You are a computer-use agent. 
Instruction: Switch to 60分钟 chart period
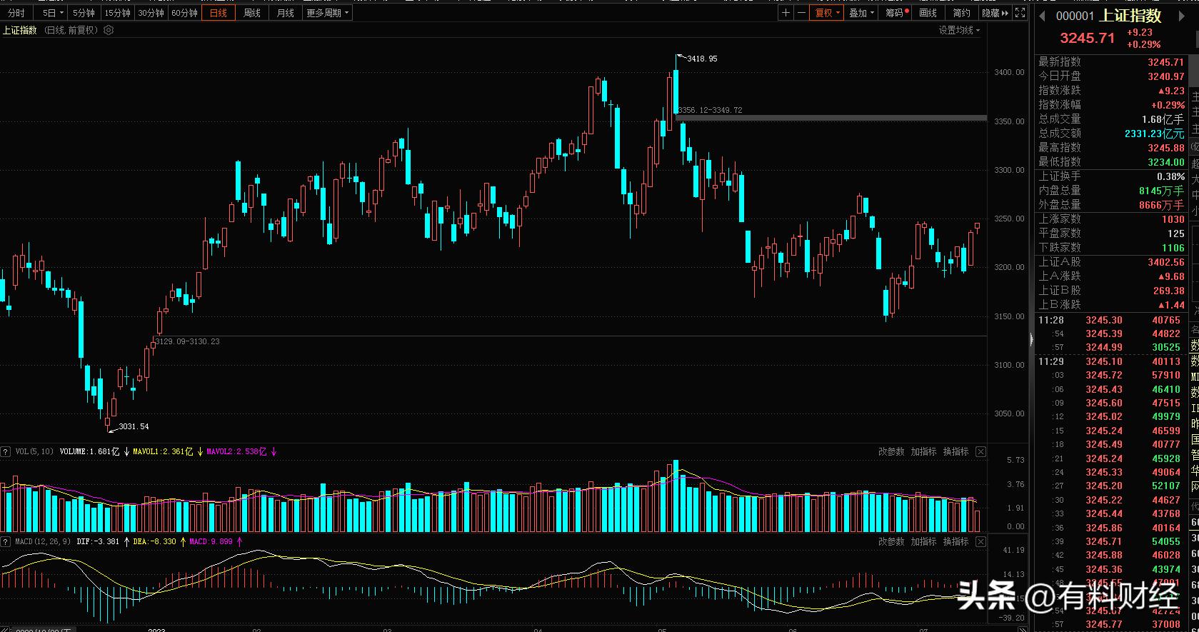tap(184, 13)
